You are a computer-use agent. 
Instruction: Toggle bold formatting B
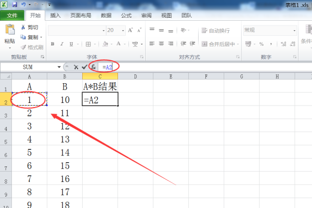point(53,44)
